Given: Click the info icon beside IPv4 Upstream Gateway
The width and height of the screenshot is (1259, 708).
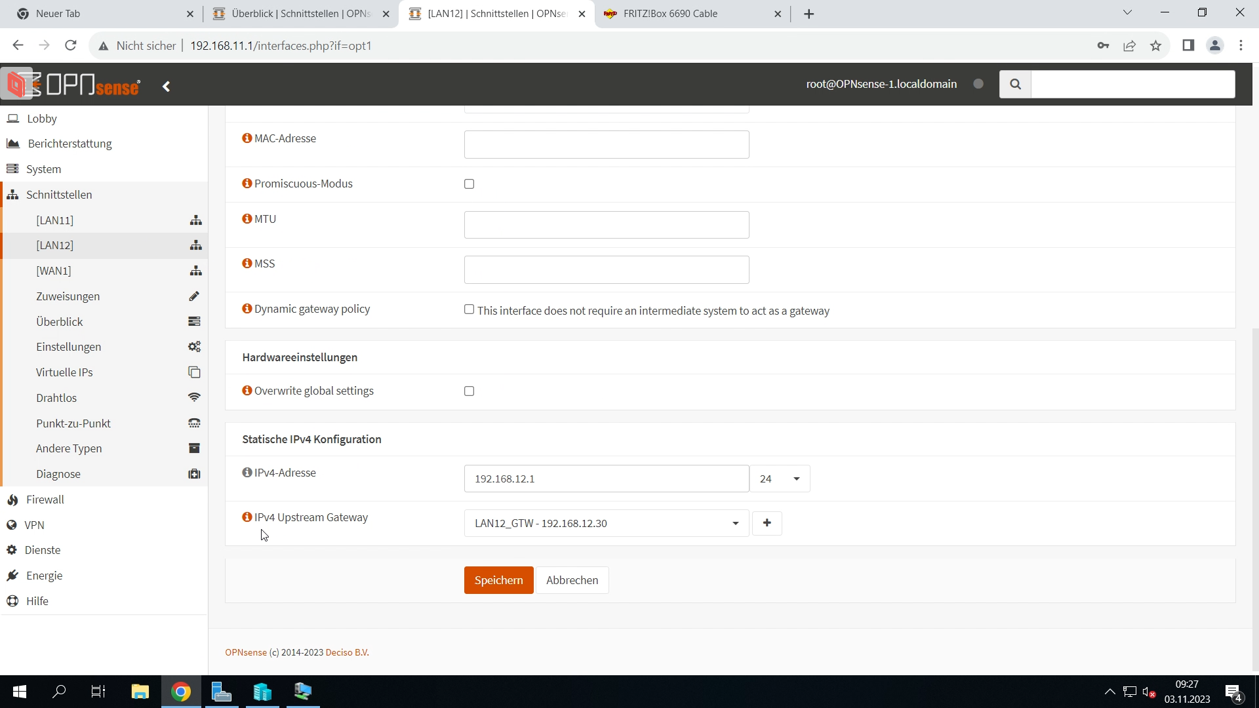Looking at the screenshot, I should pyautogui.click(x=247, y=517).
